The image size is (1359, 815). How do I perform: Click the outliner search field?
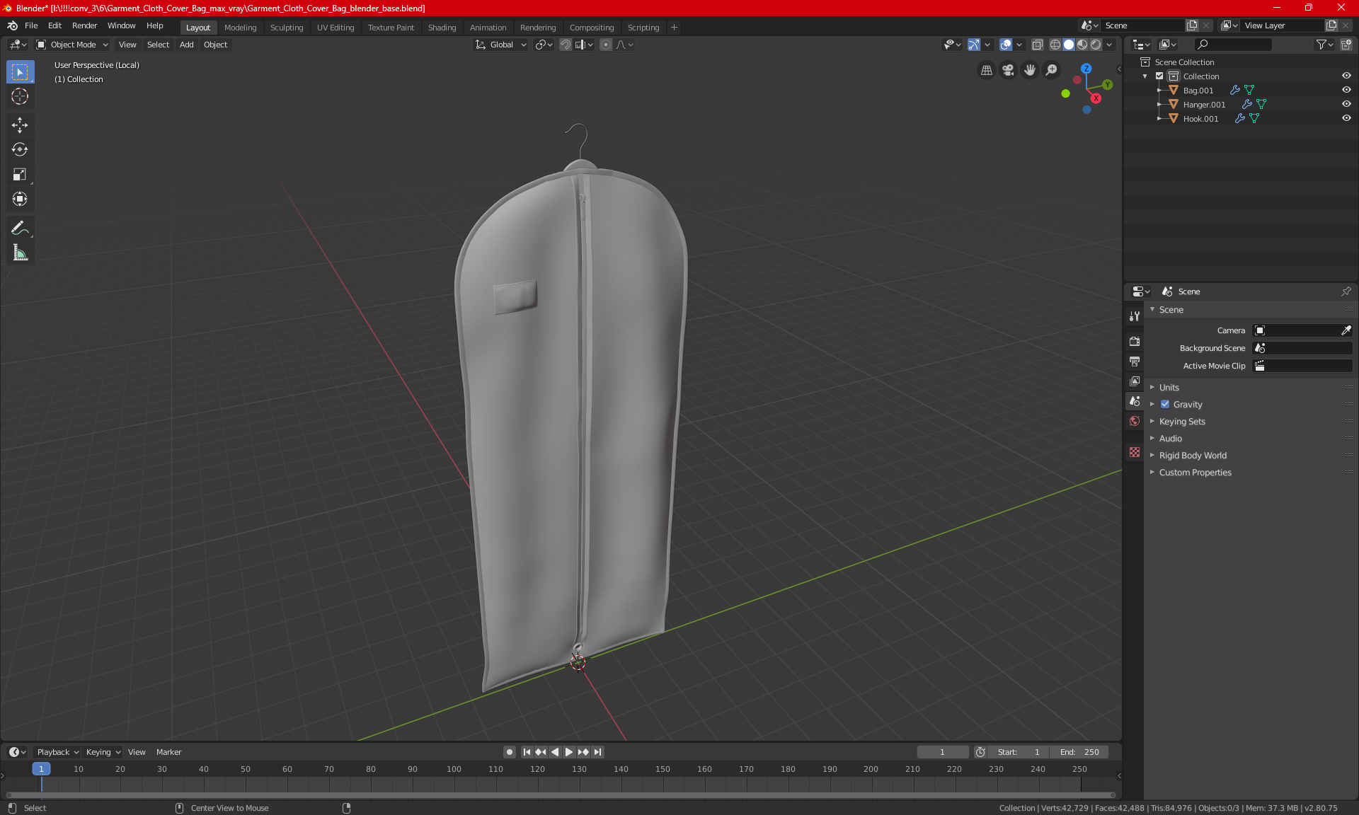point(1232,45)
